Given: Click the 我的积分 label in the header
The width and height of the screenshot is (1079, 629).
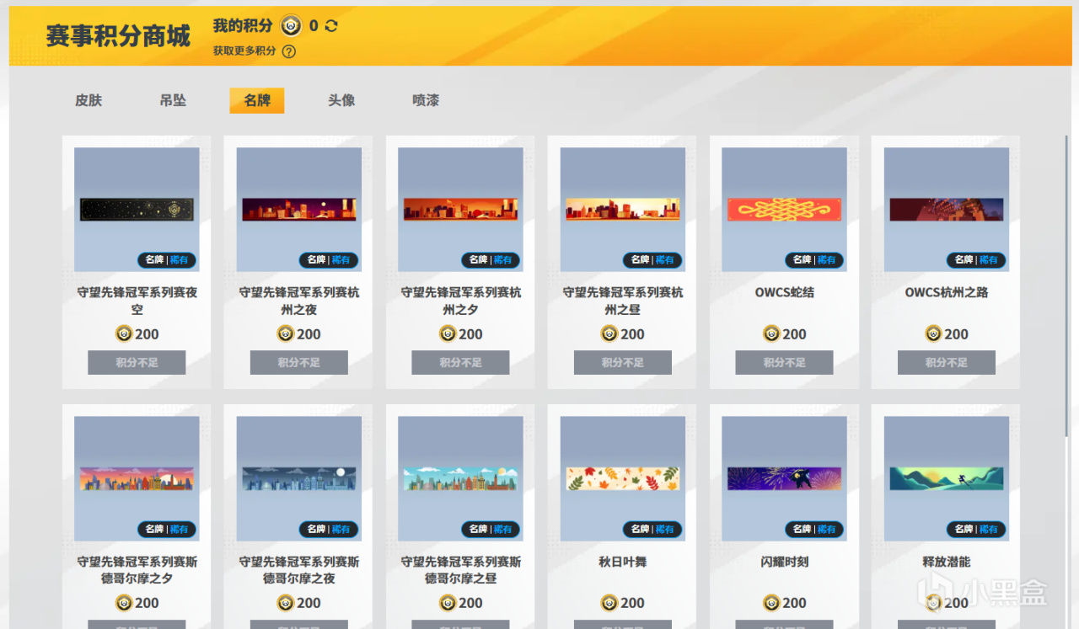Looking at the screenshot, I should pyautogui.click(x=243, y=25).
